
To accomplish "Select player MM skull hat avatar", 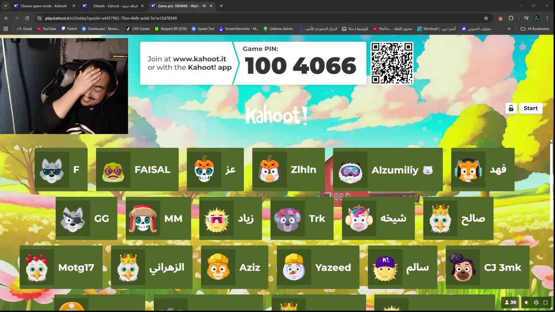I will (x=143, y=219).
